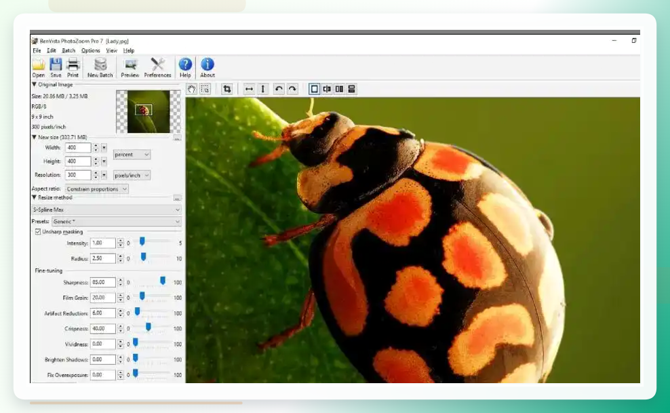The image size is (670, 413).
Task: Activate the crop tool
Action: [227, 89]
